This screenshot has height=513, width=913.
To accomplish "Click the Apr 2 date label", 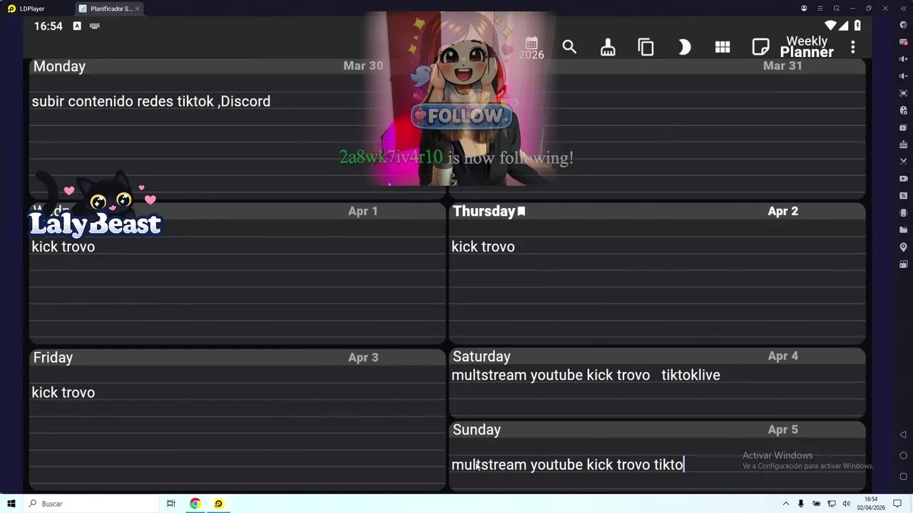I will (x=783, y=211).
